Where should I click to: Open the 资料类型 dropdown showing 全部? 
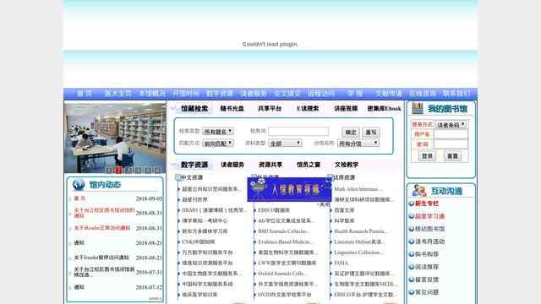[286, 144]
